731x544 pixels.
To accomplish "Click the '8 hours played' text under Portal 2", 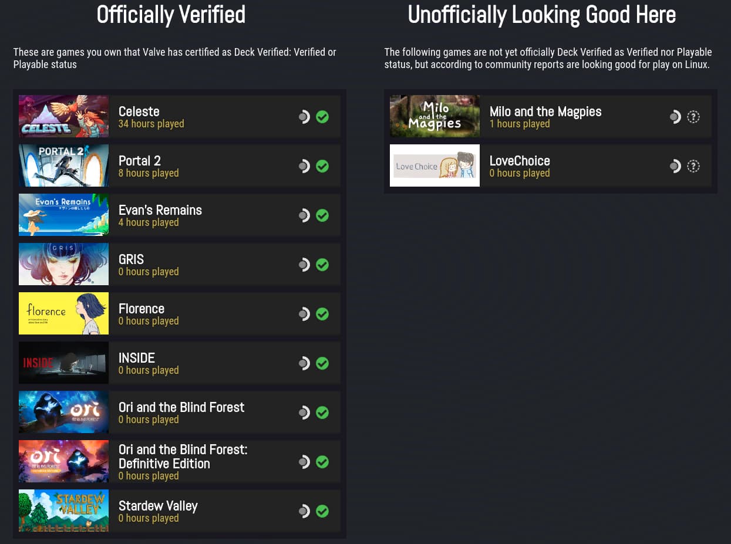I will 149,173.
